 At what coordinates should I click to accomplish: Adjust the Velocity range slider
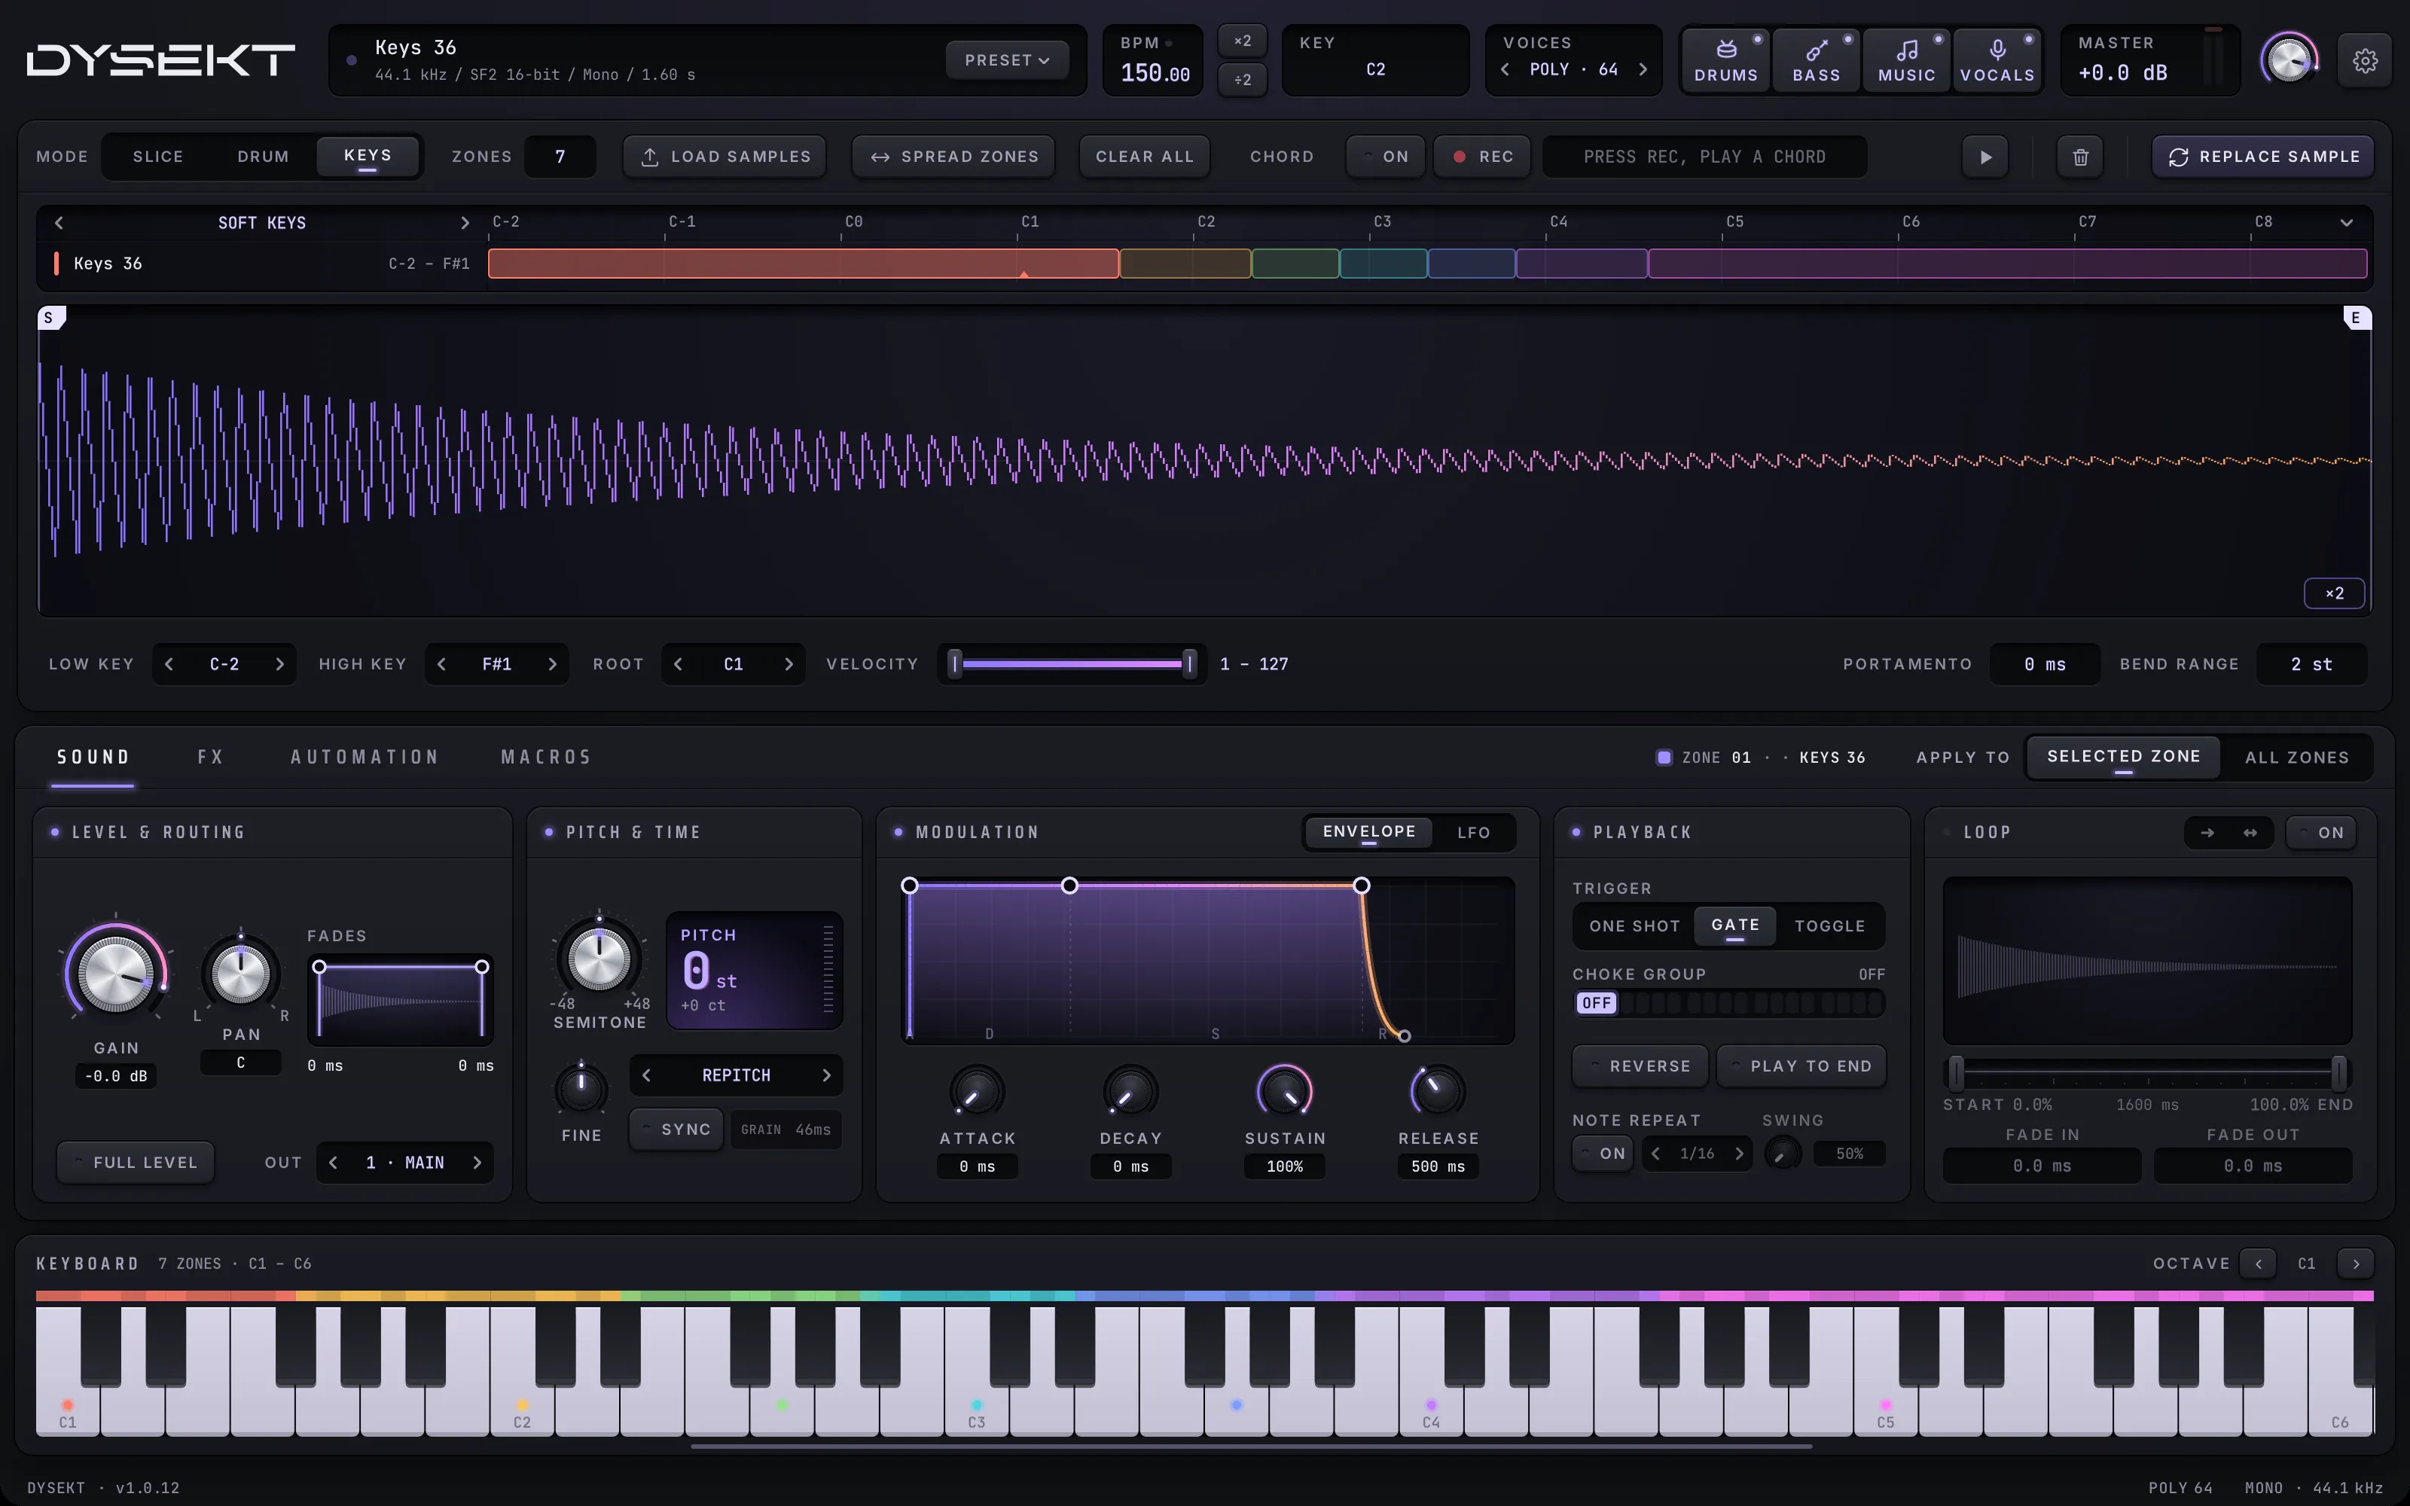pos(1072,663)
